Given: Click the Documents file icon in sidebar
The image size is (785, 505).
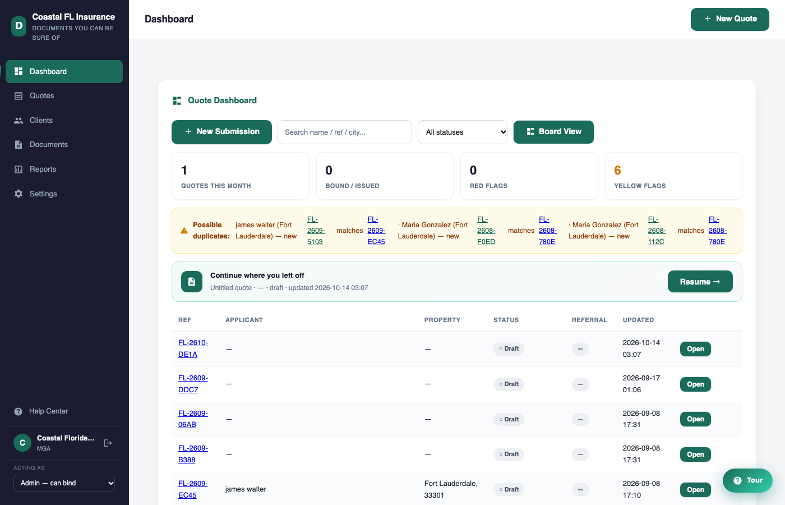Looking at the screenshot, I should coord(19,145).
